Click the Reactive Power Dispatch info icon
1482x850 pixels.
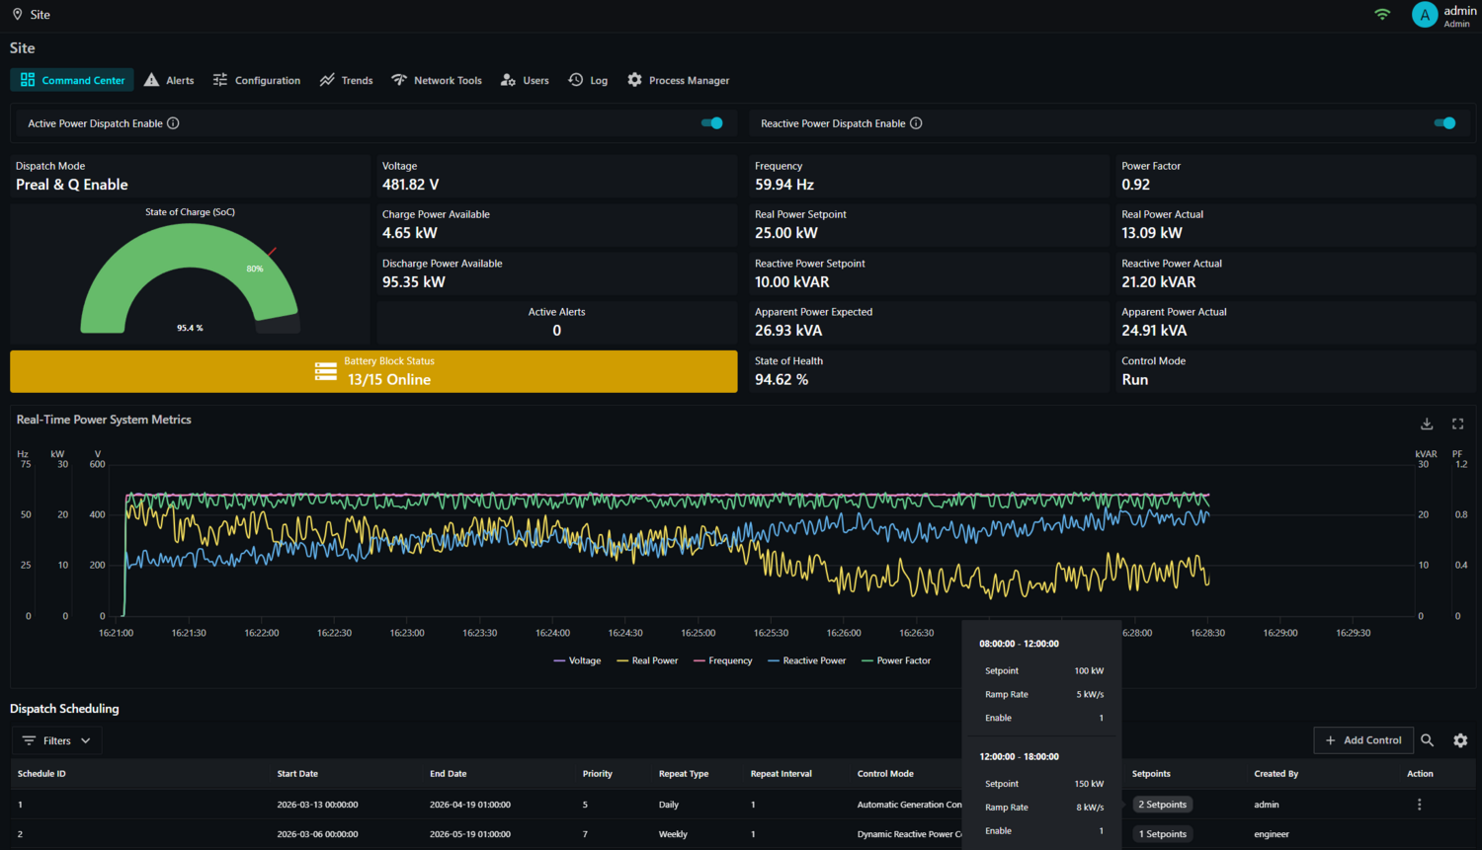[916, 123]
